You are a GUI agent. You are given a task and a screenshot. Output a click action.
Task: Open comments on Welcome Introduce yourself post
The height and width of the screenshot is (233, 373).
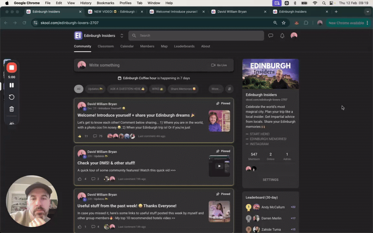pos(98,136)
